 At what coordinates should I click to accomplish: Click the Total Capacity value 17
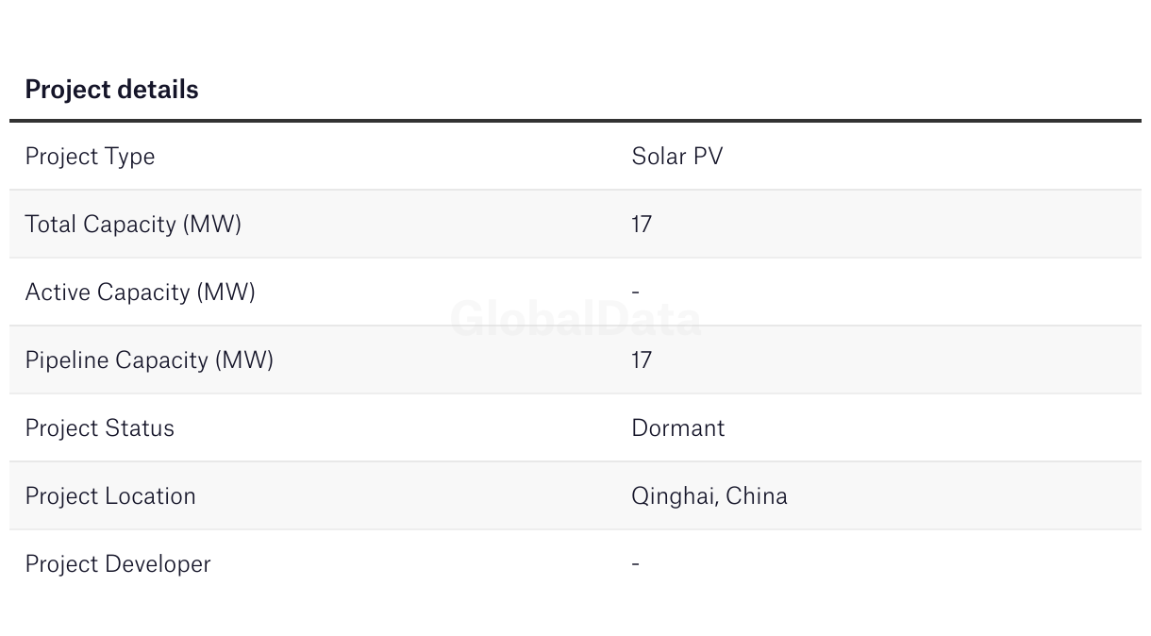(x=642, y=225)
